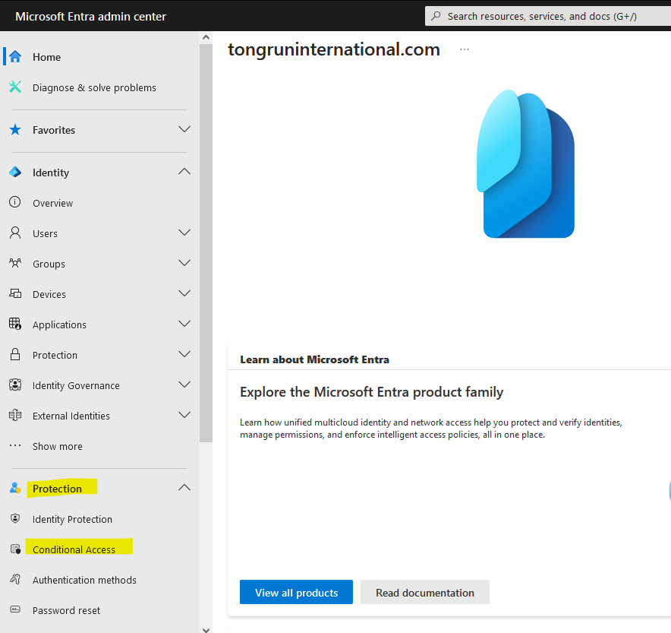Collapse the Identity section chevron

(184, 172)
